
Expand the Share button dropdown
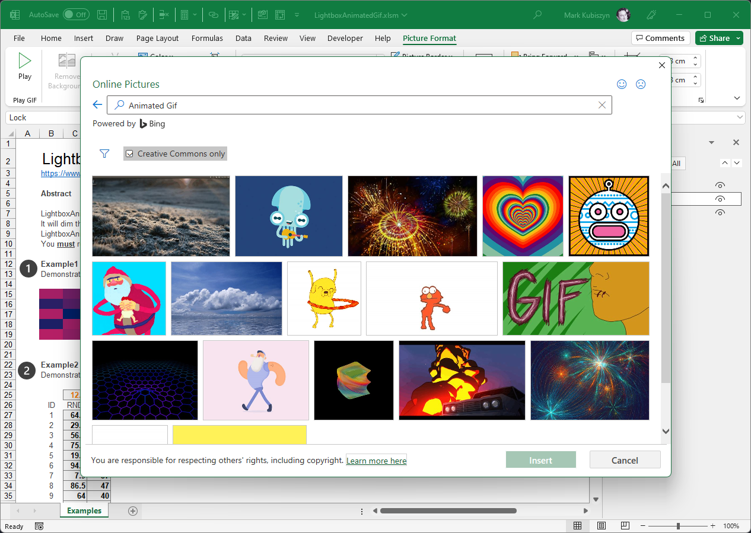[x=738, y=39]
